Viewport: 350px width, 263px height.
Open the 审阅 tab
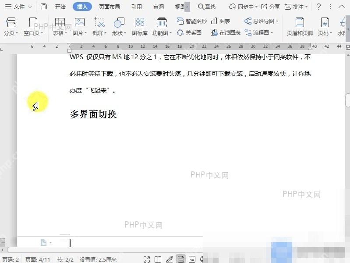pyautogui.click(x=159, y=7)
